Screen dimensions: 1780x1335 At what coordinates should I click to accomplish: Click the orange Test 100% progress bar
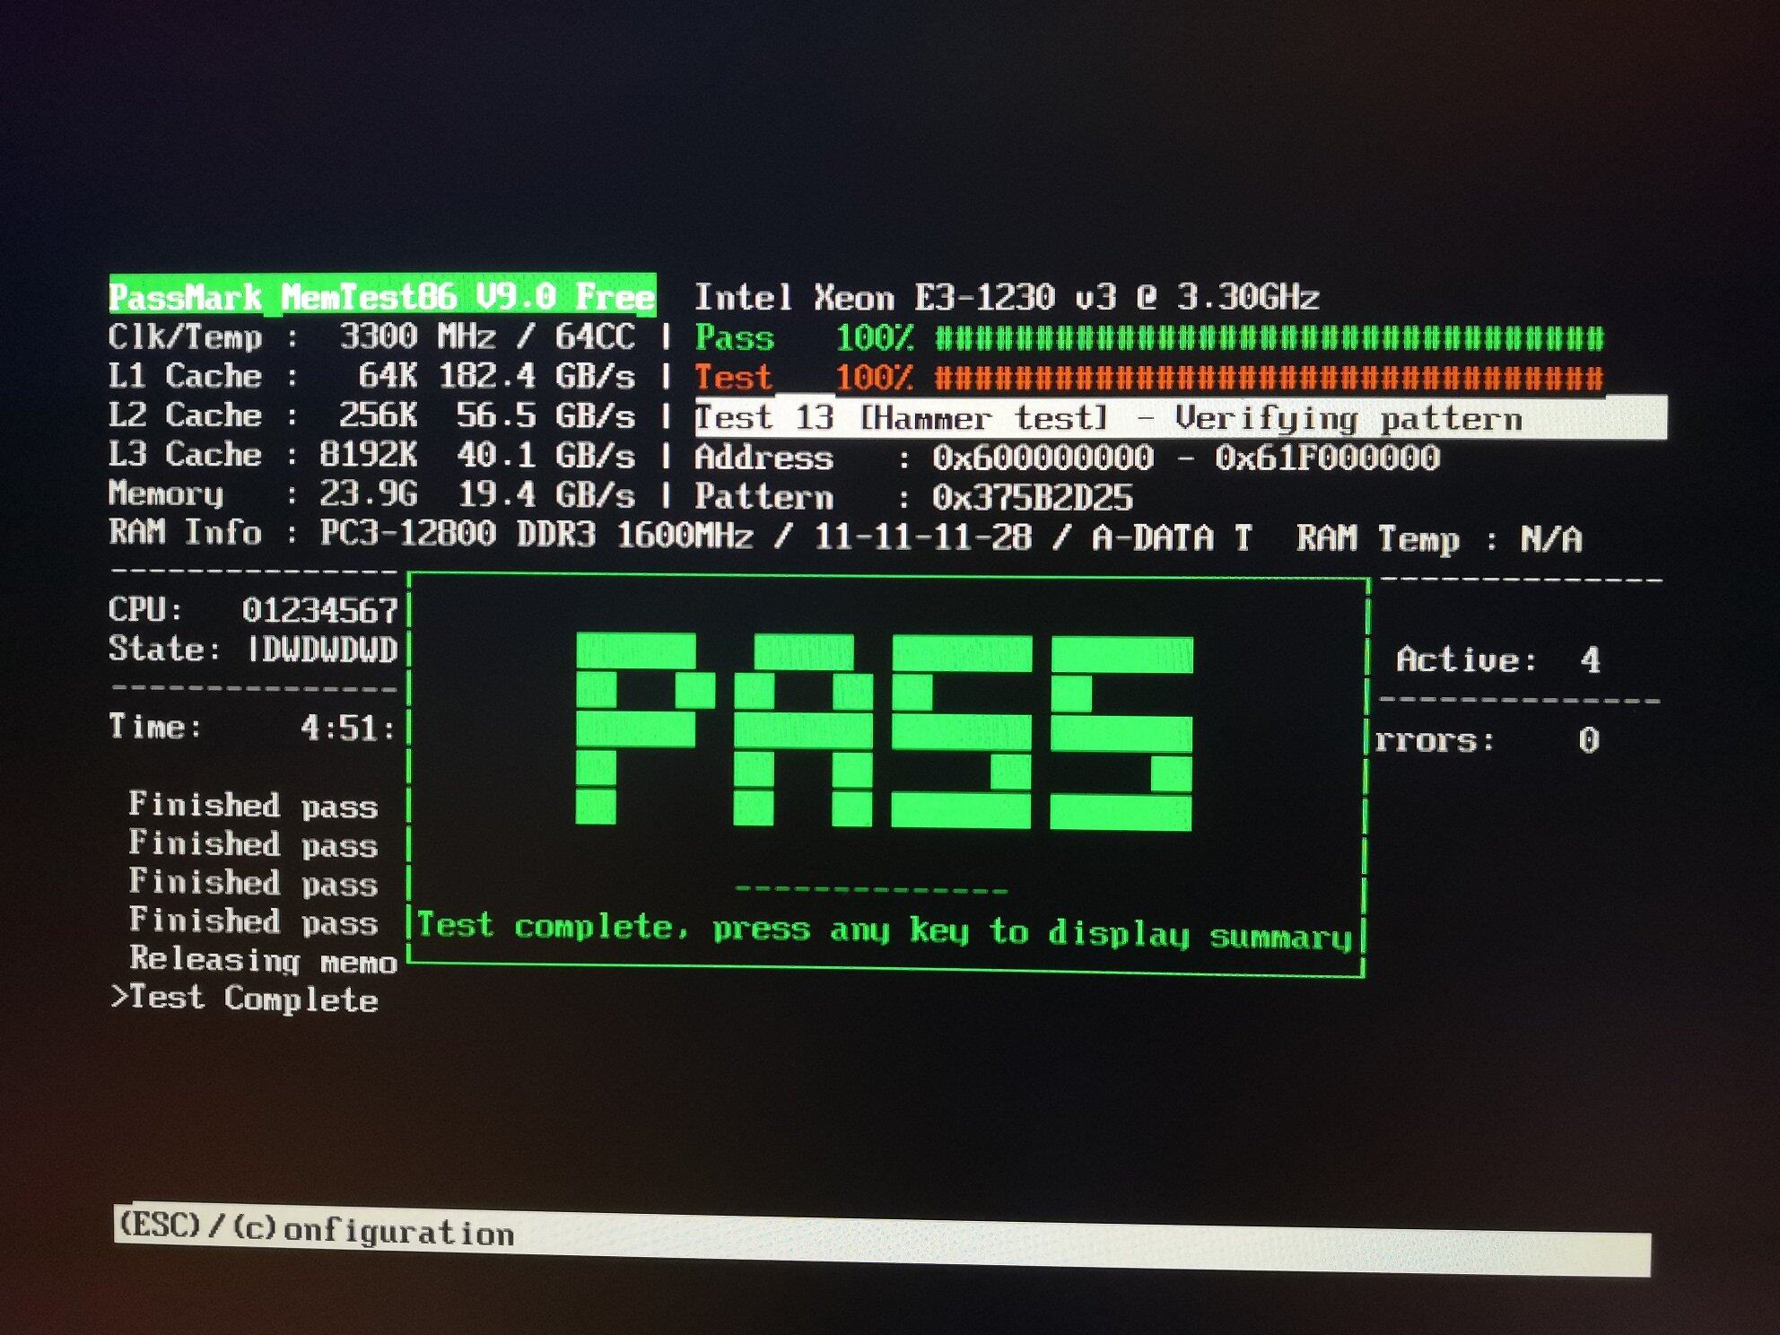point(1149,378)
